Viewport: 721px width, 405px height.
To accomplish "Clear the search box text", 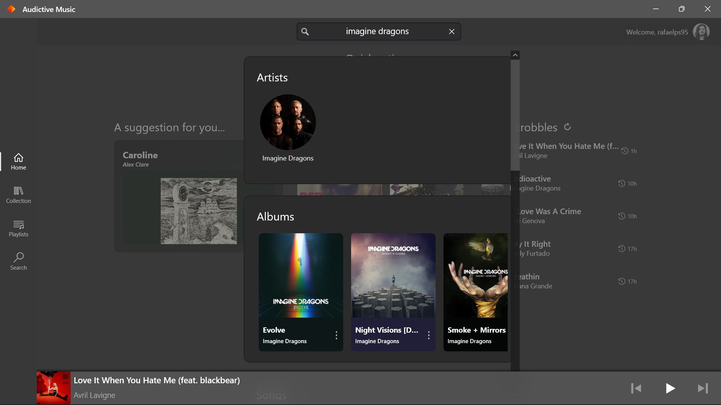I will coord(452,32).
